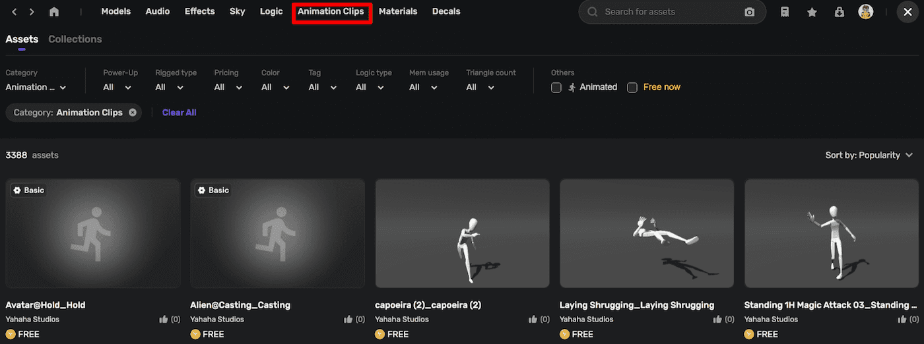The height and width of the screenshot is (344, 924).
Task: Tick the Free now checkbox
Action: click(x=632, y=88)
